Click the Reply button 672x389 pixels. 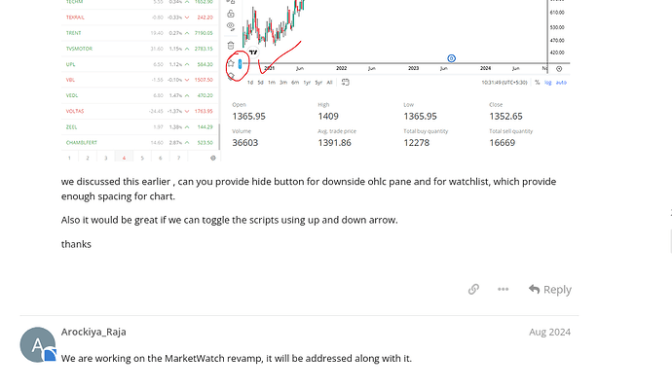(550, 289)
